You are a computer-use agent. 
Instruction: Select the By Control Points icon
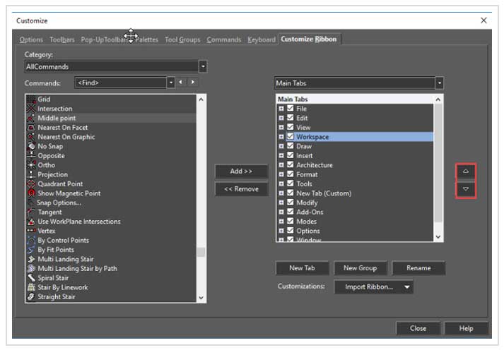click(x=31, y=240)
